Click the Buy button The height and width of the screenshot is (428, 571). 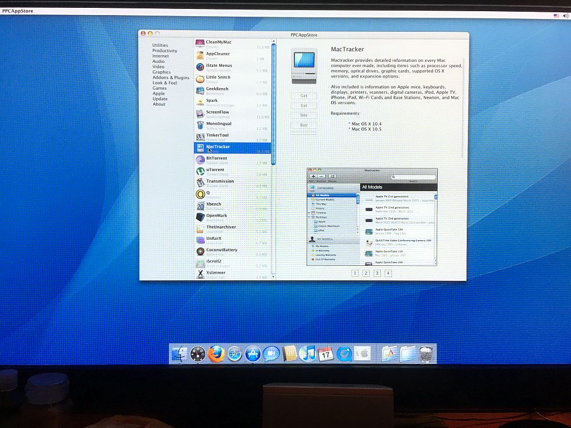tap(304, 125)
